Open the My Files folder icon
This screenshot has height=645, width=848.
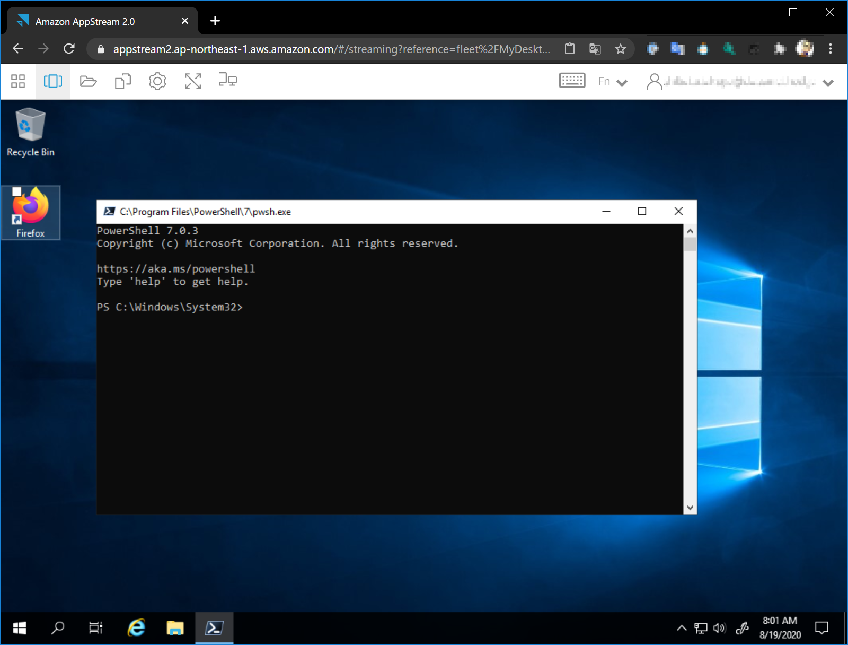88,81
